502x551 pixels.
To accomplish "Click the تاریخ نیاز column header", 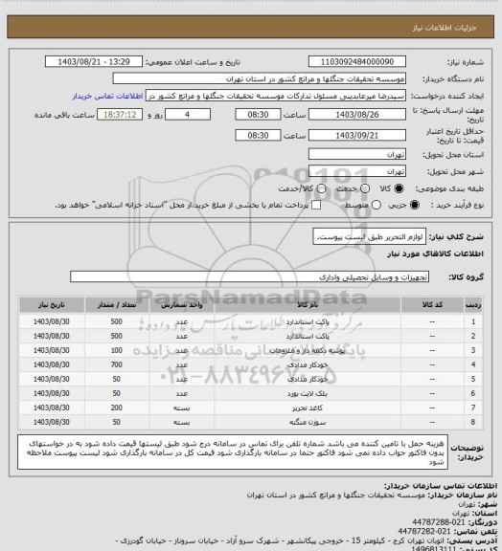I will [x=52, y=305].
